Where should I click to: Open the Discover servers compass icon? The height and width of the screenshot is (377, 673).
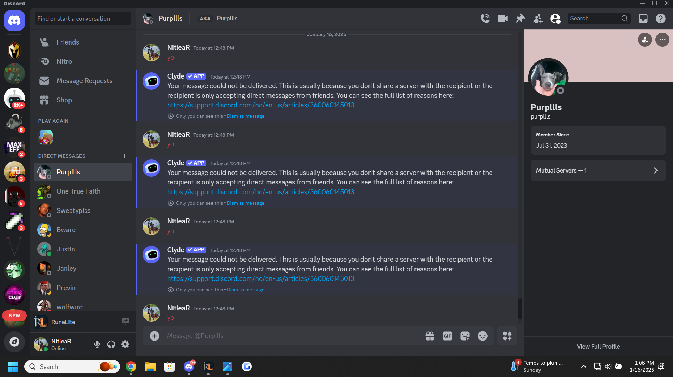14,342
